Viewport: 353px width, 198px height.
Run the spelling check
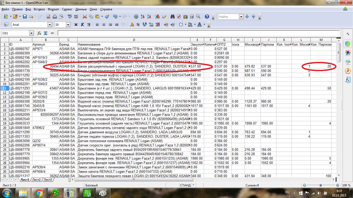pyautogui.click(x=70, y=16)
